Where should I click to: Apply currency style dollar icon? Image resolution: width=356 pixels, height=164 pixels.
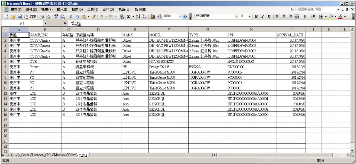click(x=305, y=17)
